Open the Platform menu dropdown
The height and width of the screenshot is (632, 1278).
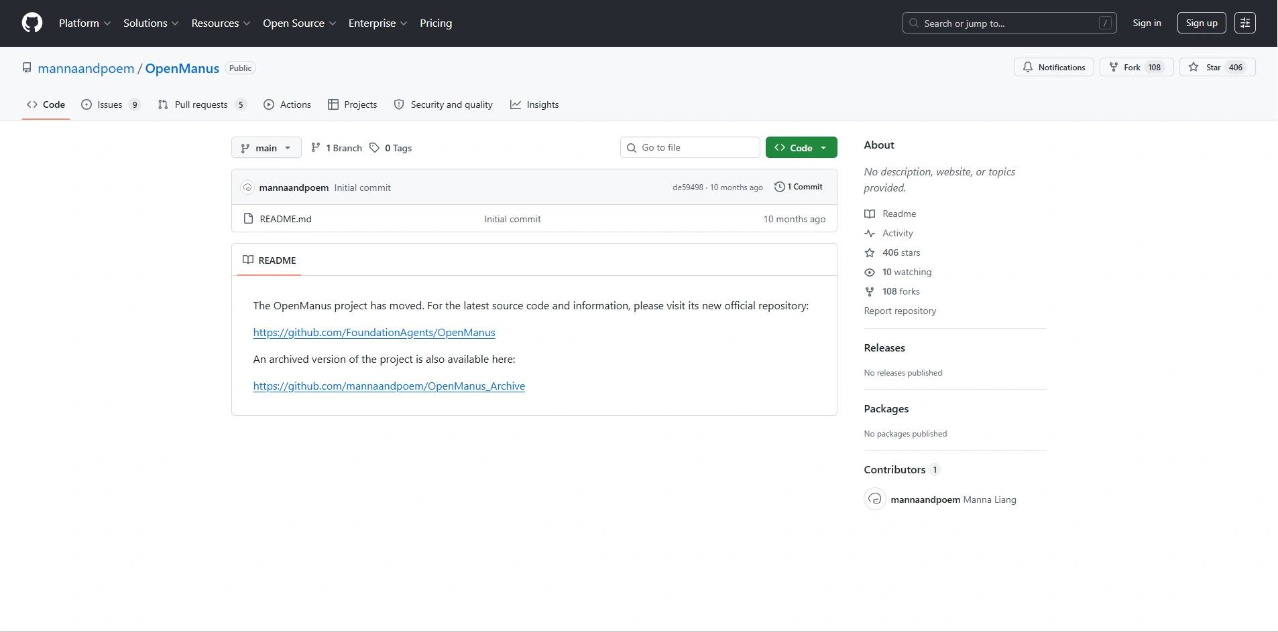84,23
